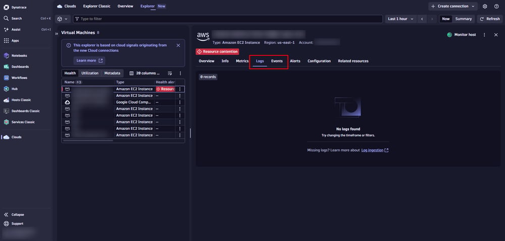Click Health alerts column header
Screen dimensions: 505x241
click(x=165, y=82)
